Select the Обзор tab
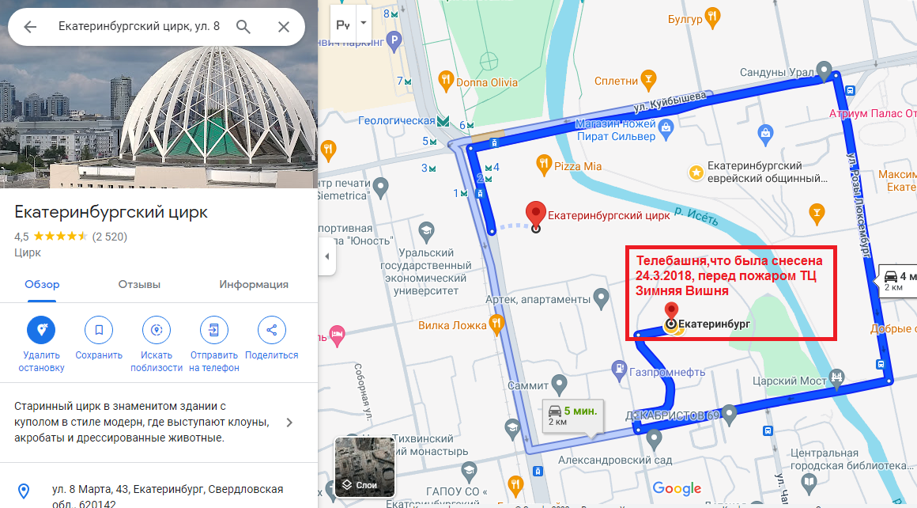Image resolution: width=917 pixels, height=508 pixels. [x=42, y=284]
